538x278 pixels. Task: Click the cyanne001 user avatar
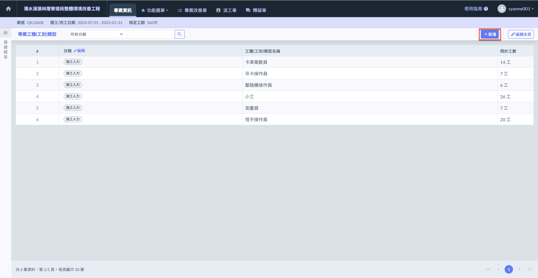tap(502, 9)
